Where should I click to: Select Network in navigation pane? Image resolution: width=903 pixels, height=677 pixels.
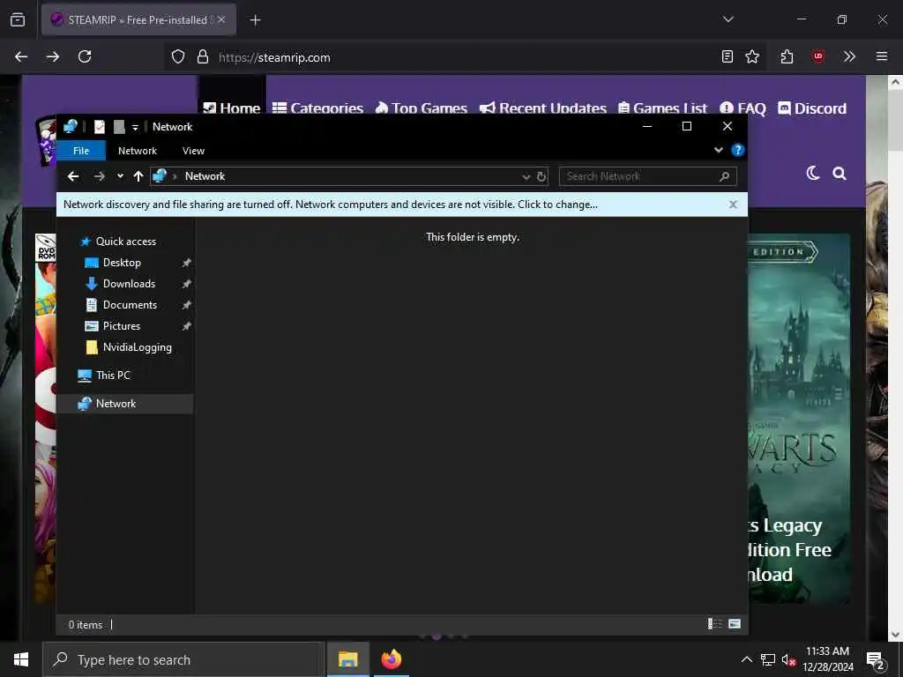tap(125, 404)
